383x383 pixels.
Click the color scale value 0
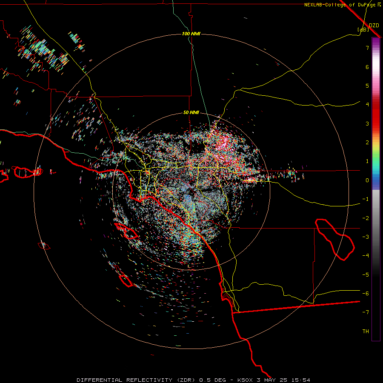click(x=367, y=180)
